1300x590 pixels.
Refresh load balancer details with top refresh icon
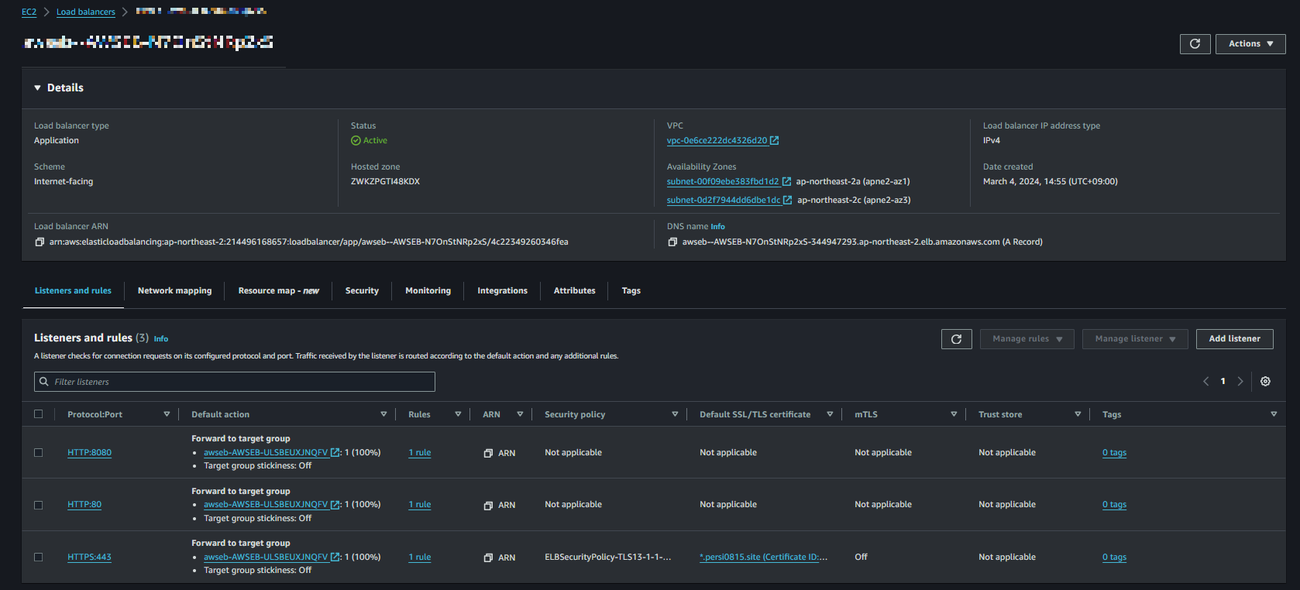point(1195,44)
